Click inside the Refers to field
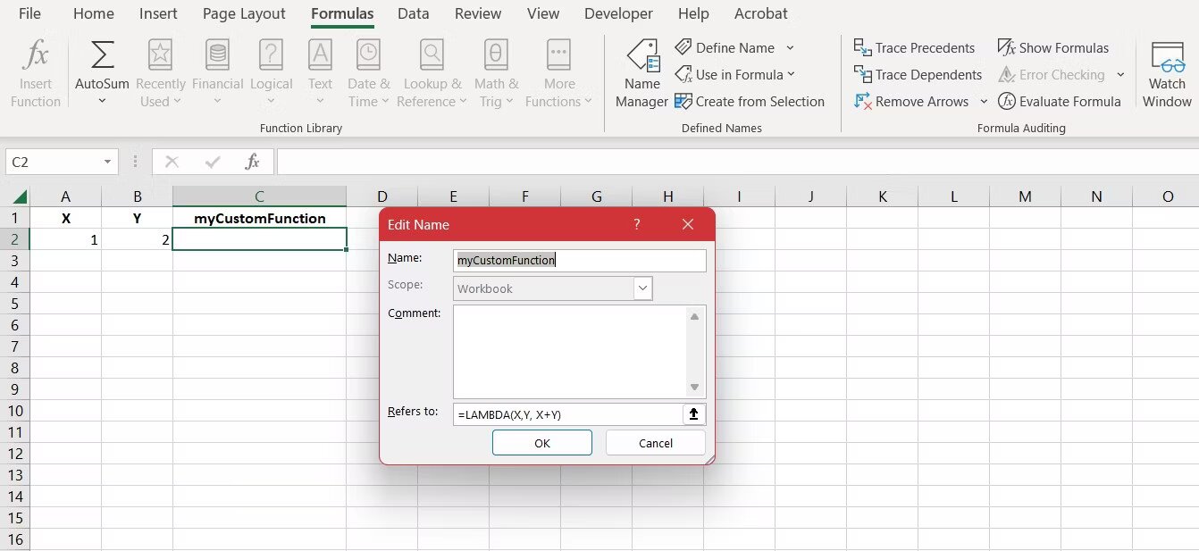This screenshot has height=551, width=1199. tap(572, 413)
